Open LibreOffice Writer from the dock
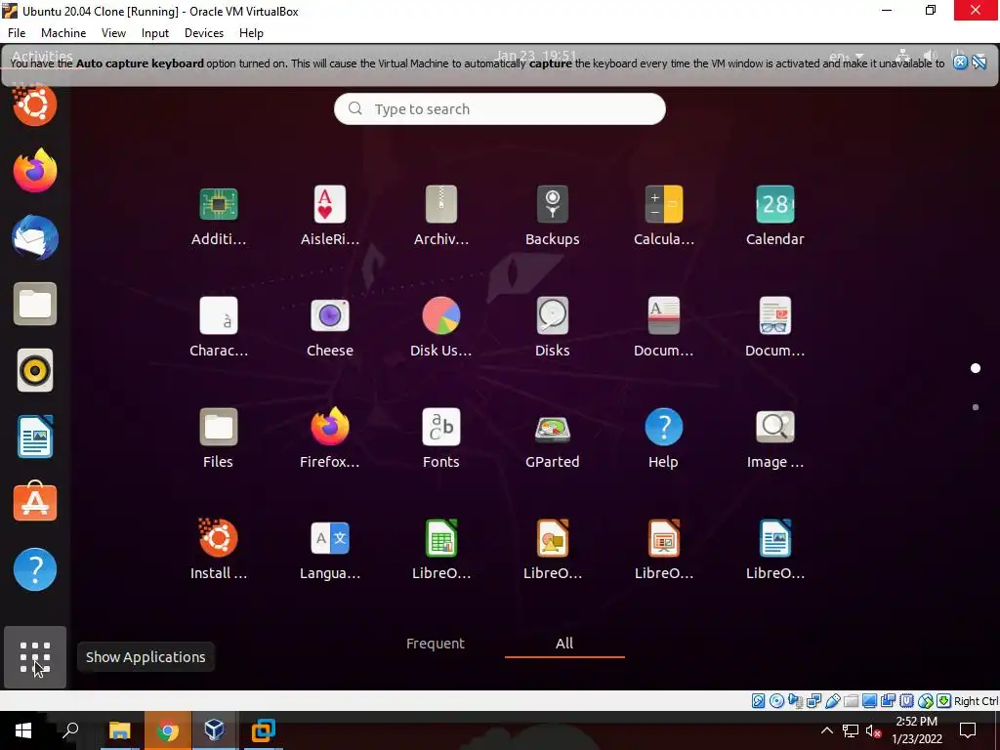Image resolution: width=1000 pixels, height=750 pixels. (x=35, y=437)
